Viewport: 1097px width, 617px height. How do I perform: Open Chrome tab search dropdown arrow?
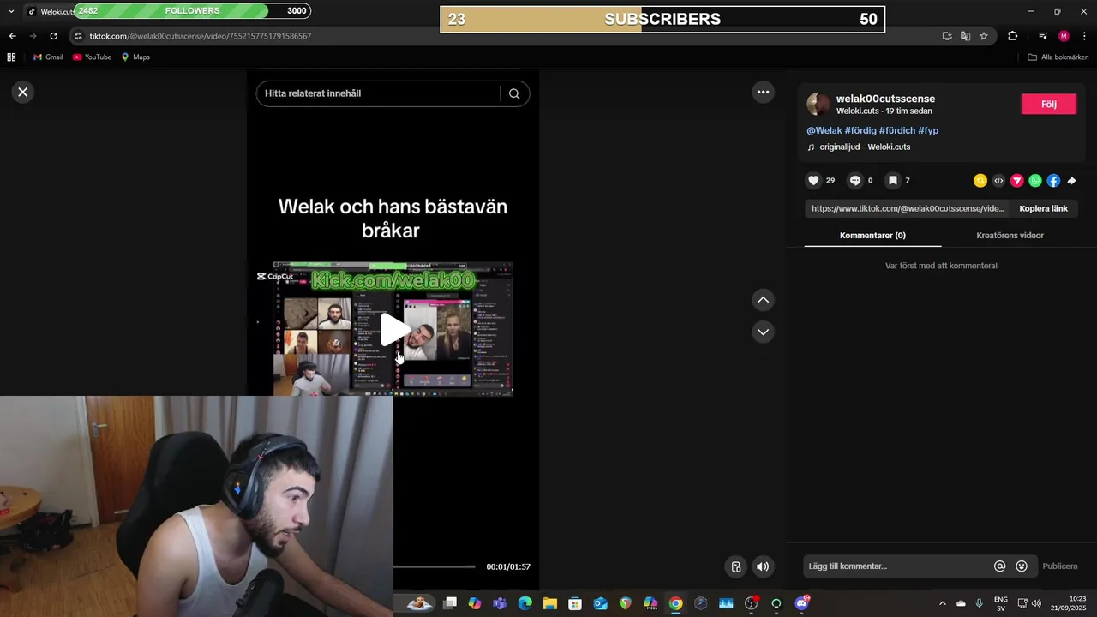pyautogui.click(x=11, y=11)
